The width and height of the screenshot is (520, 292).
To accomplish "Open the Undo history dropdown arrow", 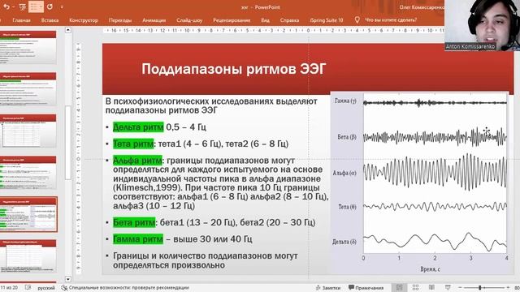I will (13, 6).
